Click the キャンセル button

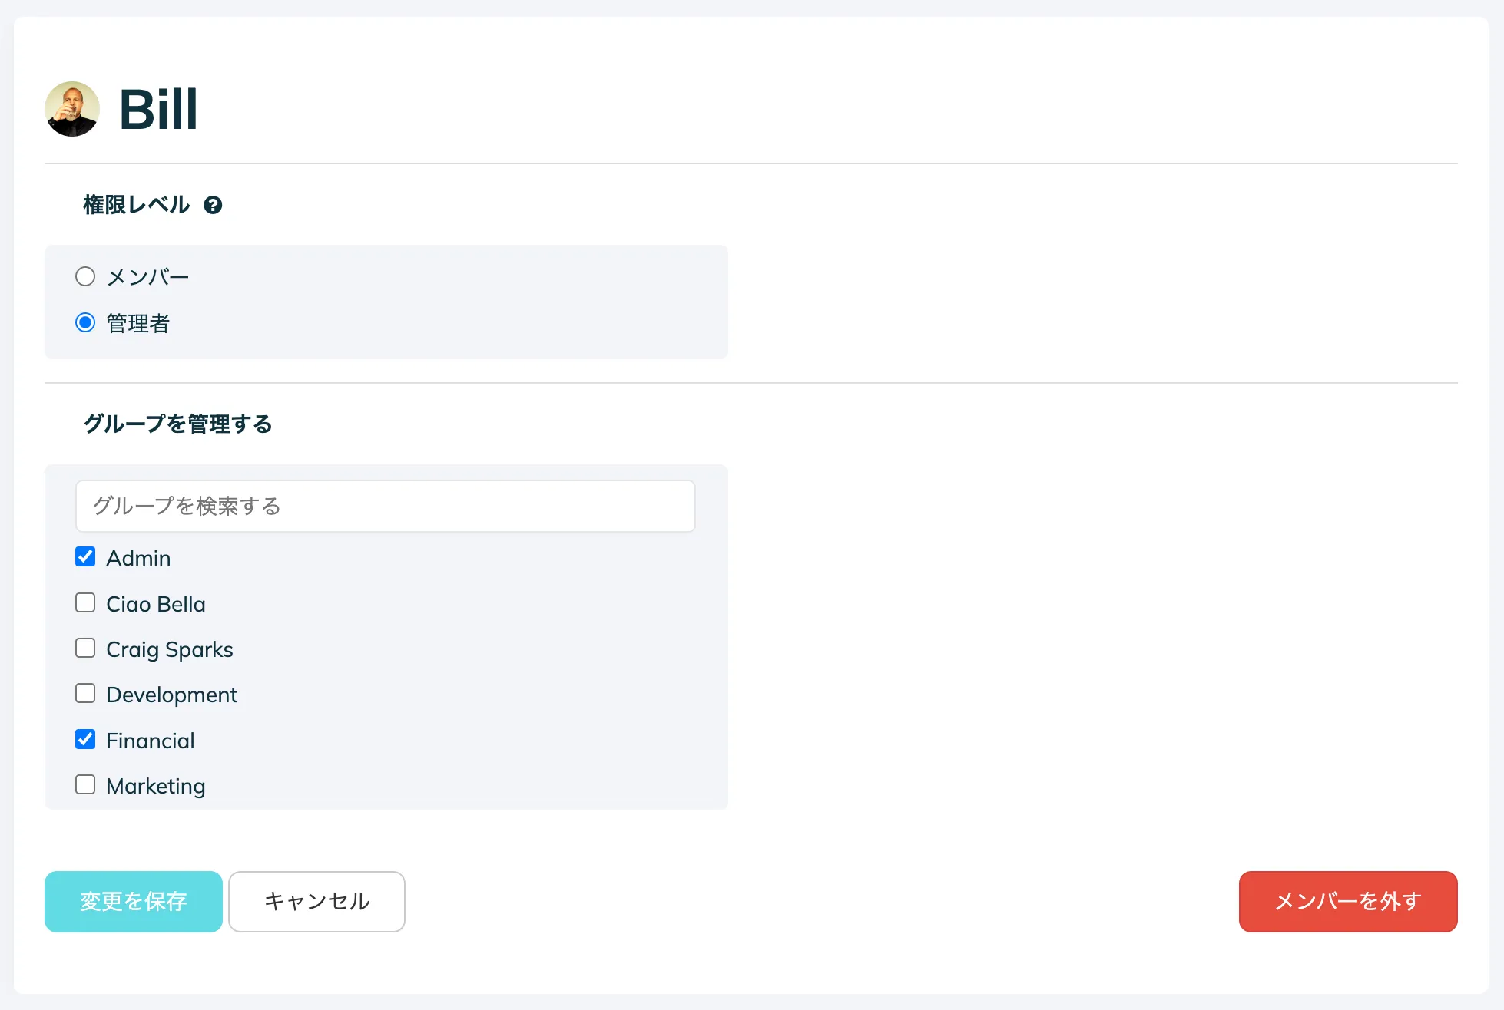316,901
